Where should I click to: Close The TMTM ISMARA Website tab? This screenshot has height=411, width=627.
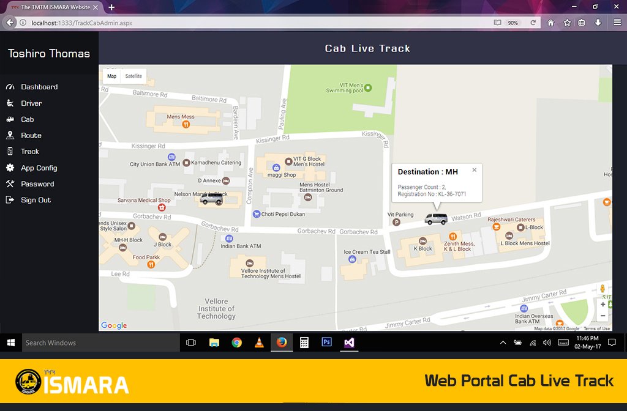(96, 7)
